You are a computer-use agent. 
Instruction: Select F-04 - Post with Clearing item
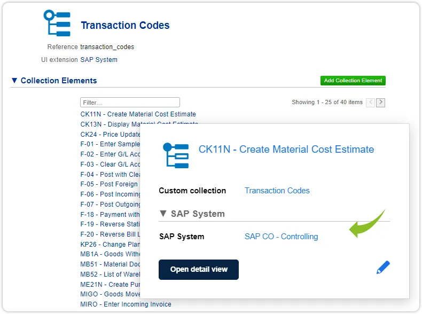point(110,174)
